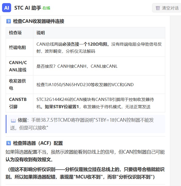Screen dimensions: 181x186
Task: Click the 说明 table header
Action: (99, 33)
